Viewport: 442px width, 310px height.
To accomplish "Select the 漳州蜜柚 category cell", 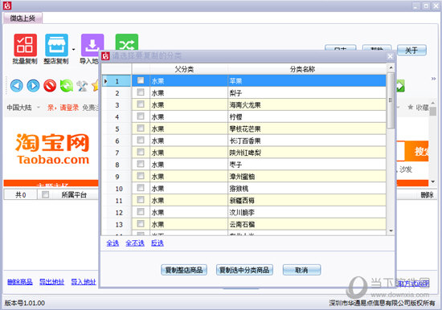I will coord(307,177).
